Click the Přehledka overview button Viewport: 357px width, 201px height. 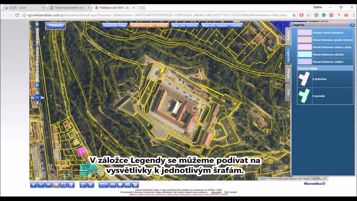[x=56, y=26]
